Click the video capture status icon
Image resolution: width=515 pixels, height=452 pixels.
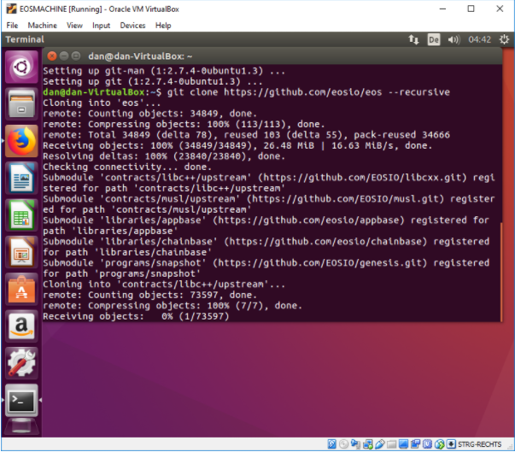(x=415, y=444)
